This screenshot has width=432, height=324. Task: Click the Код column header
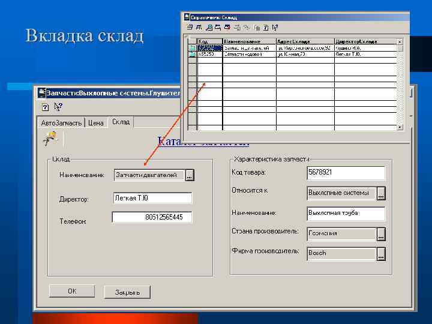[209, 41]
